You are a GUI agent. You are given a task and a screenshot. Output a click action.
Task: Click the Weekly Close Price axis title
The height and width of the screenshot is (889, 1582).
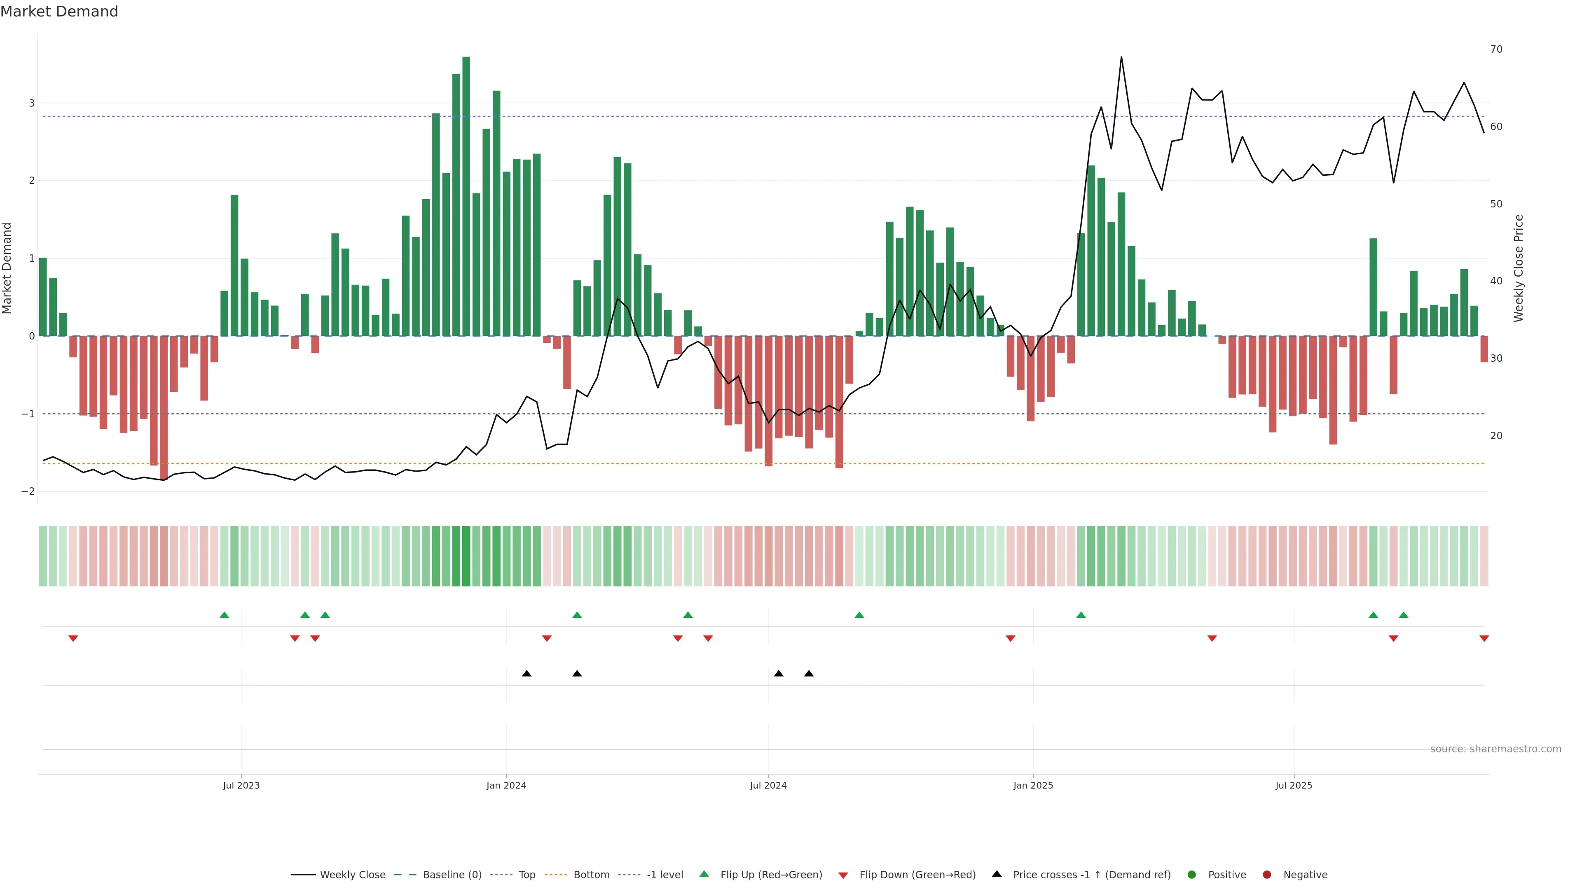[1519, 268]
